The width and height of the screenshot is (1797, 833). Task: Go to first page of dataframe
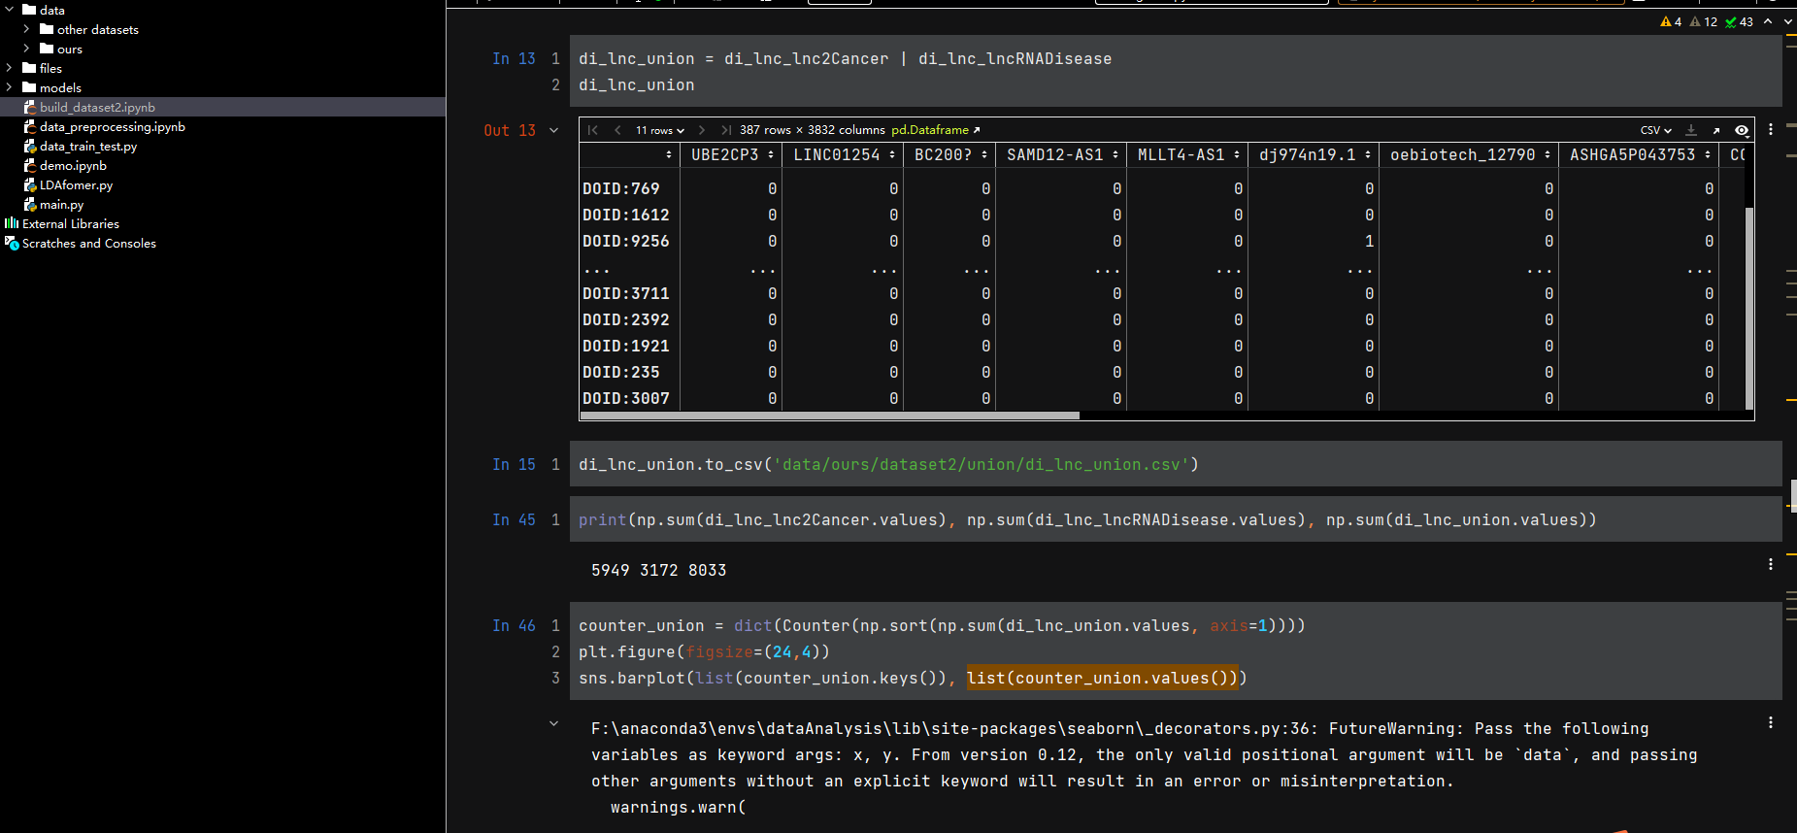click(593, 130)
